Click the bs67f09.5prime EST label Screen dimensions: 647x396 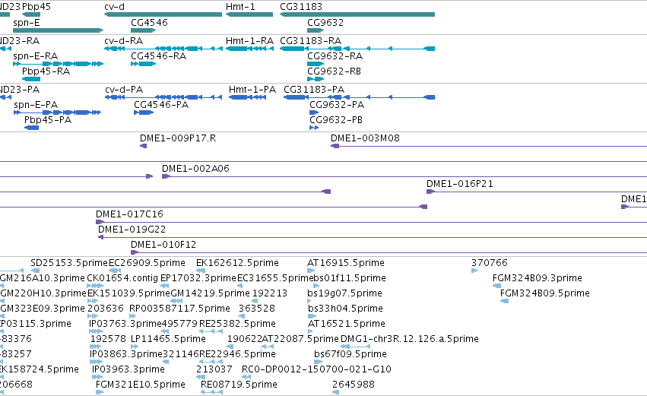click(350, 355)
